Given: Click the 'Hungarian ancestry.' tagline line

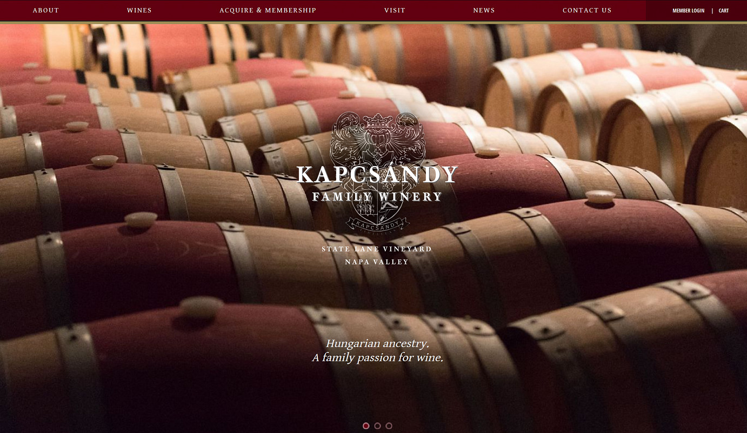Looking at the screenshot, I should pos(377,344).
